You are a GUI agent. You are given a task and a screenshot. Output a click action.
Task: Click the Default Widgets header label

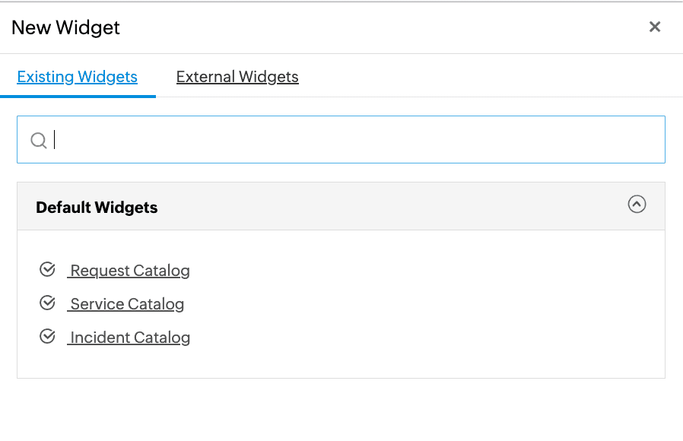97,208
